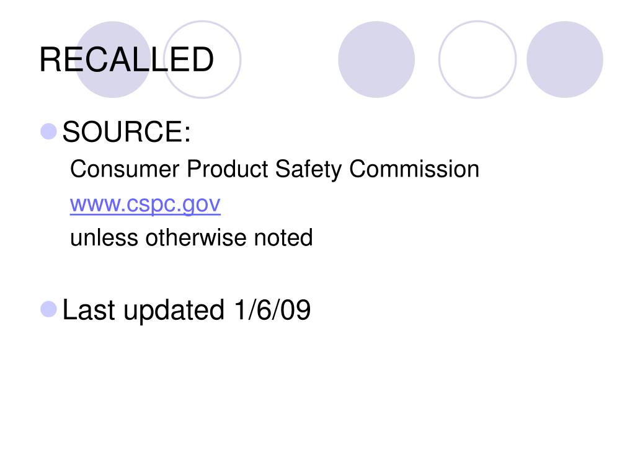Click the word Product in source line
Screen dimensions: 635x476
pos(227,169)
